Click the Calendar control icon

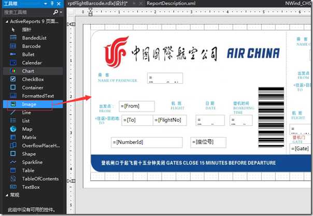coord(13,63)
